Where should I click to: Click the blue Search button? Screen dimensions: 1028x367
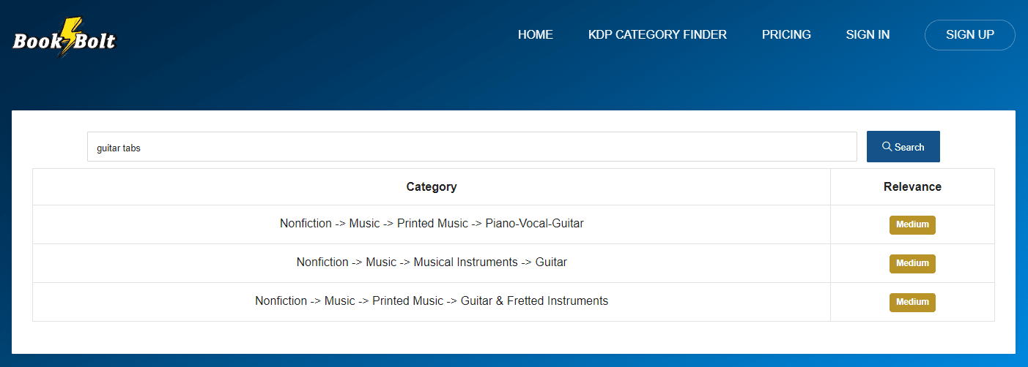point(903,147)
